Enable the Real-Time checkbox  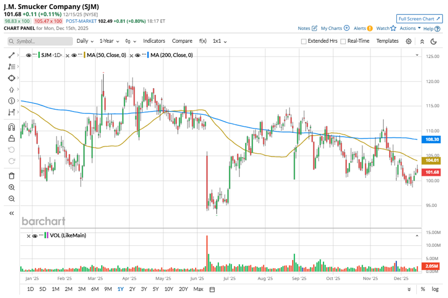pyautogui.click(x=343, y=41)
